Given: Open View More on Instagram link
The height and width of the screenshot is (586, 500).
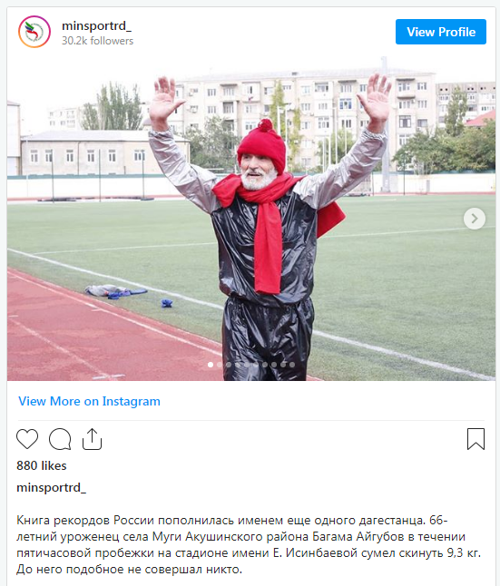Looking at the screenshot, I should (89, 401).
